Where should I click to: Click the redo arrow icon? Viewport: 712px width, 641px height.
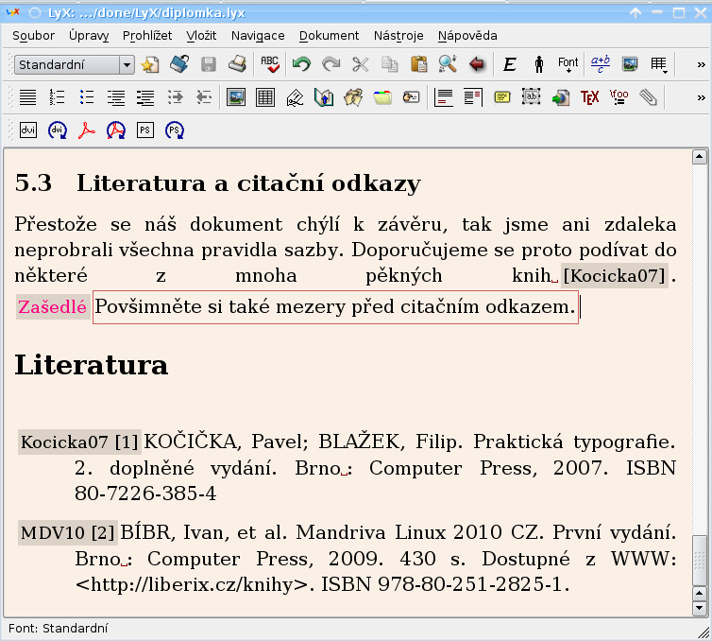[331, 64]
